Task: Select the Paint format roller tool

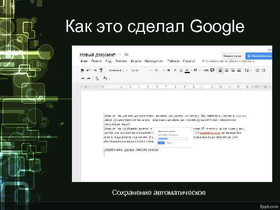Action: tap(101, 70)
